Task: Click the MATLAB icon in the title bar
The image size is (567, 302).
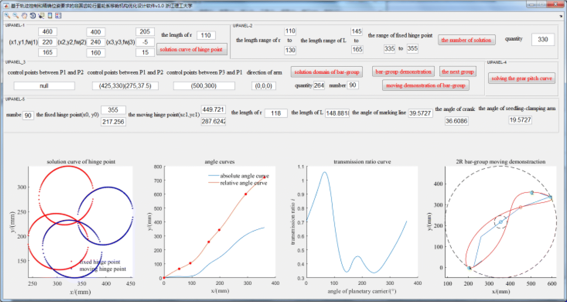Action: 6,6
